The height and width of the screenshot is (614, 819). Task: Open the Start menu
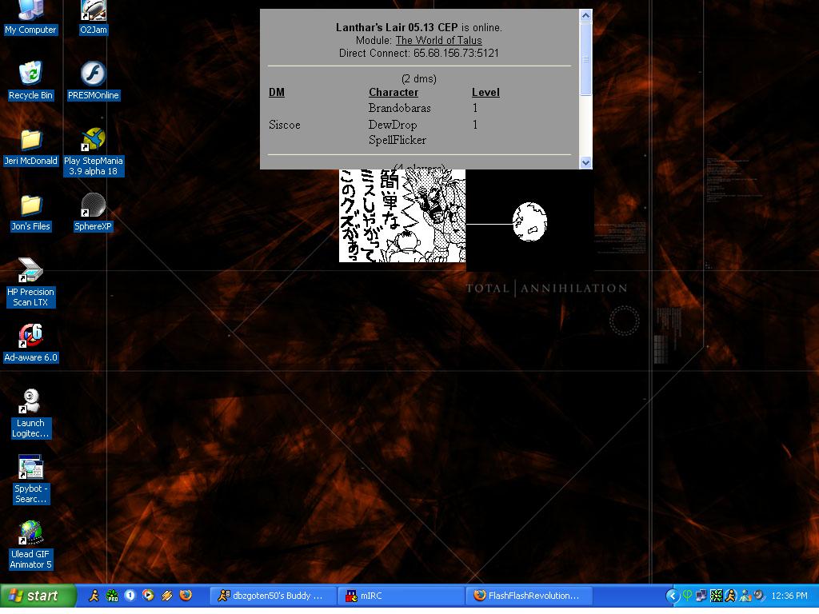(38, 596)
